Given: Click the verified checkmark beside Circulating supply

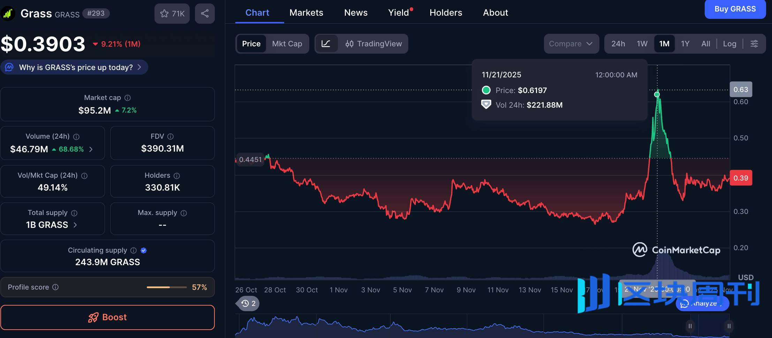Looking at the screenshot, I should [144, 250].
